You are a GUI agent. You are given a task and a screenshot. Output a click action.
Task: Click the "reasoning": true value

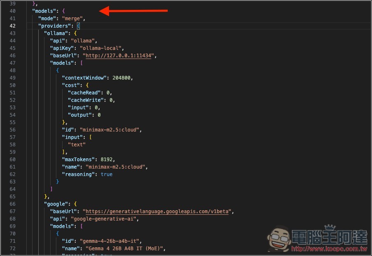(x=107, y=174)
